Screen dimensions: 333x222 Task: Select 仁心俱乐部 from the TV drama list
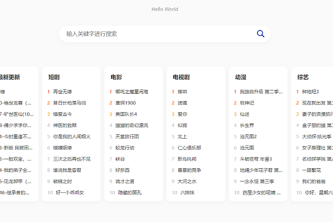189,148
